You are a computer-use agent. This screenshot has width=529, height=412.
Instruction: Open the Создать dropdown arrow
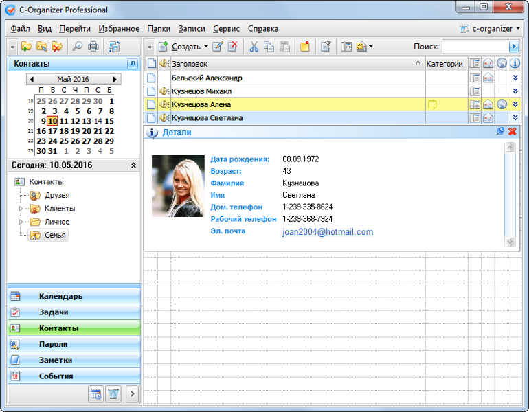tap(206, 47)
